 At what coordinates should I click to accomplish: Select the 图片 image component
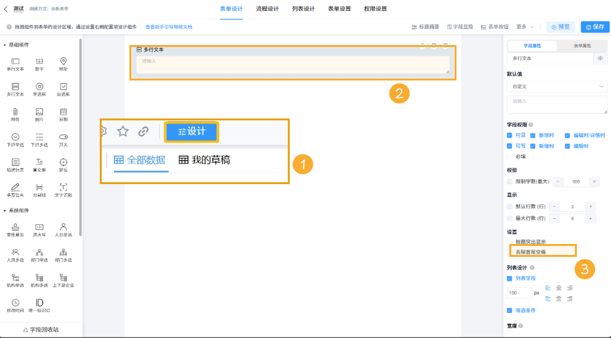pyautogui.click(x=39, y=115)
